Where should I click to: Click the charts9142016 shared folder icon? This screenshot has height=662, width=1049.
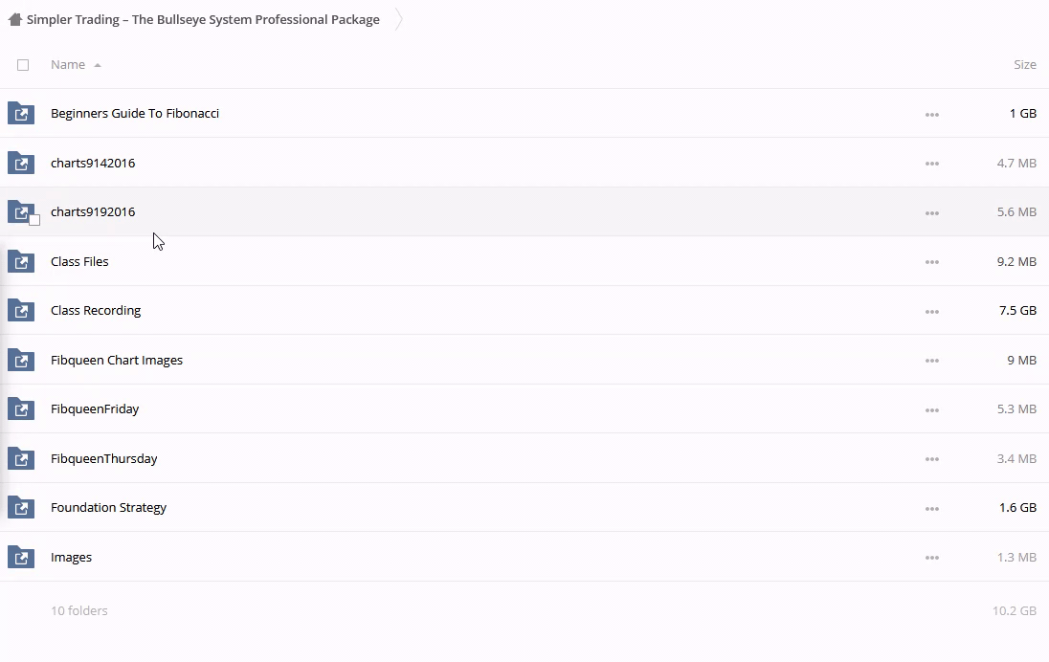point(21,163)
